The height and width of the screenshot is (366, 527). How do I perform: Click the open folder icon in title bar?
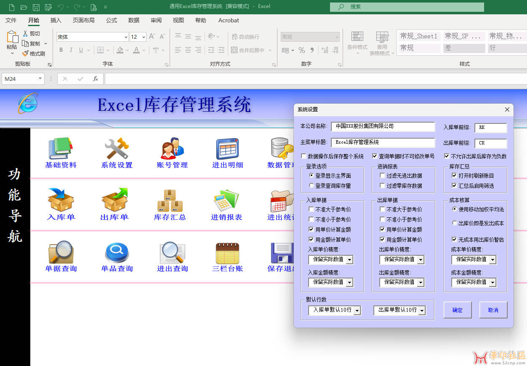click(x=24, y=7)
